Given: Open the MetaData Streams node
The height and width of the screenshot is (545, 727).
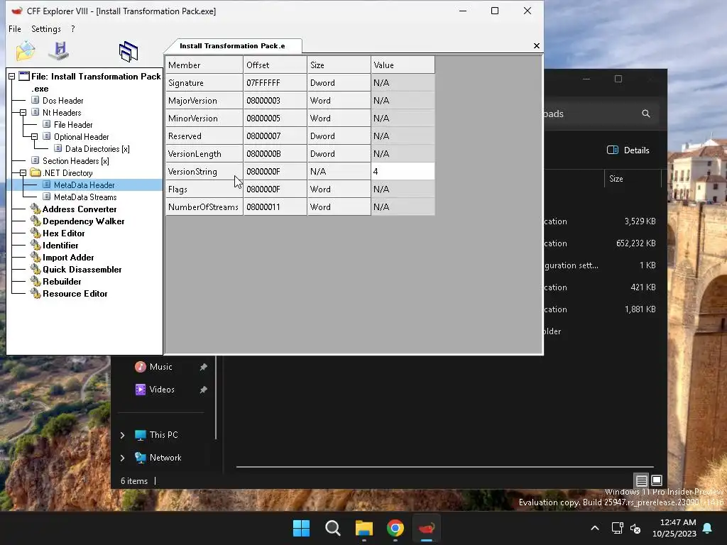Looking at the screenshot, I should [x=85, y=197].
